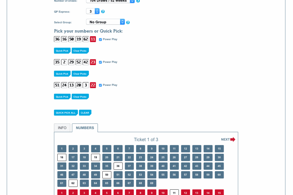
Task: Toggle Power Play for second ticket
Action: (101, 62)
